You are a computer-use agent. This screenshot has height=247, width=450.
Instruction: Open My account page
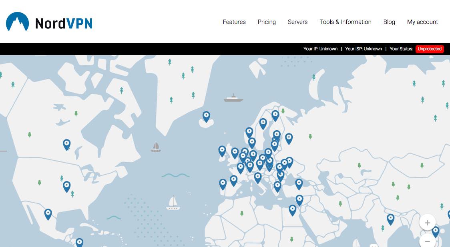[422, 22]
